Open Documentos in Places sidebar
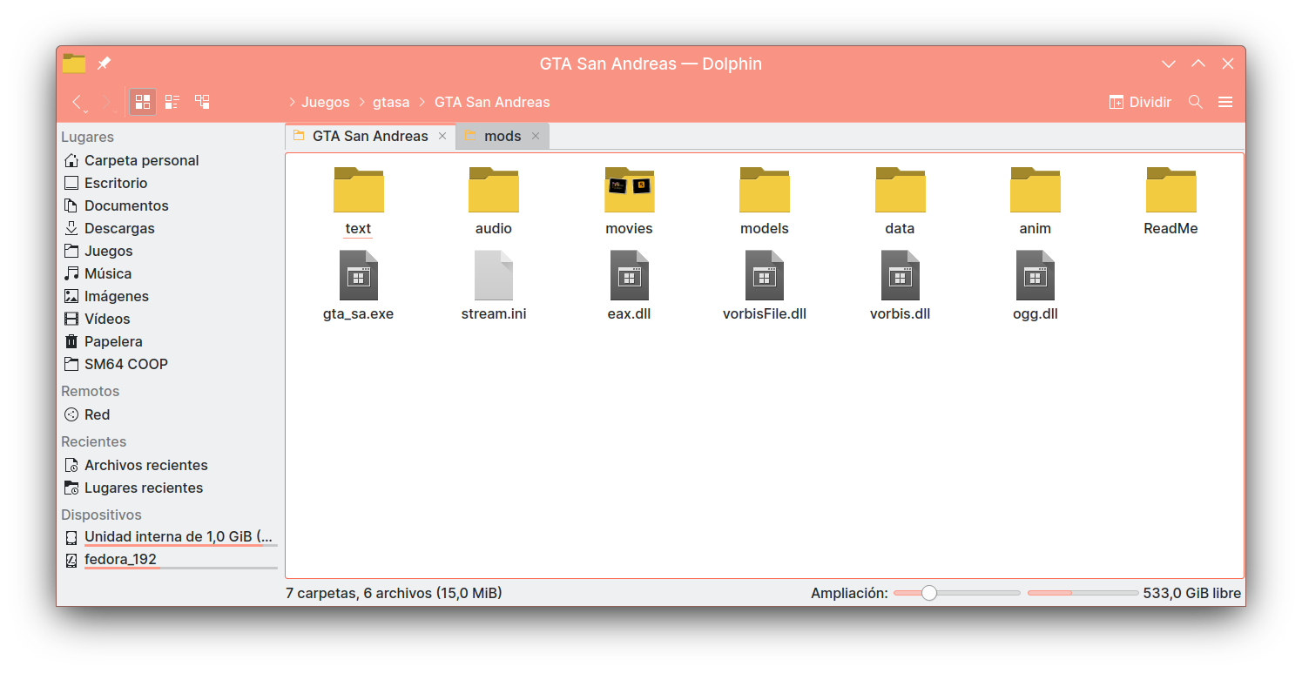Viewport: 1302px width, 673px height. (170, 205)
